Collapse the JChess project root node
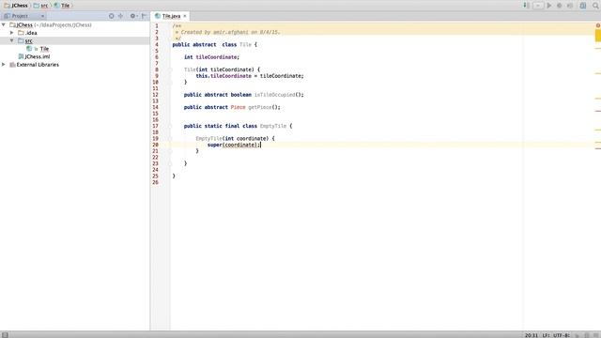 tap(4, 25)
